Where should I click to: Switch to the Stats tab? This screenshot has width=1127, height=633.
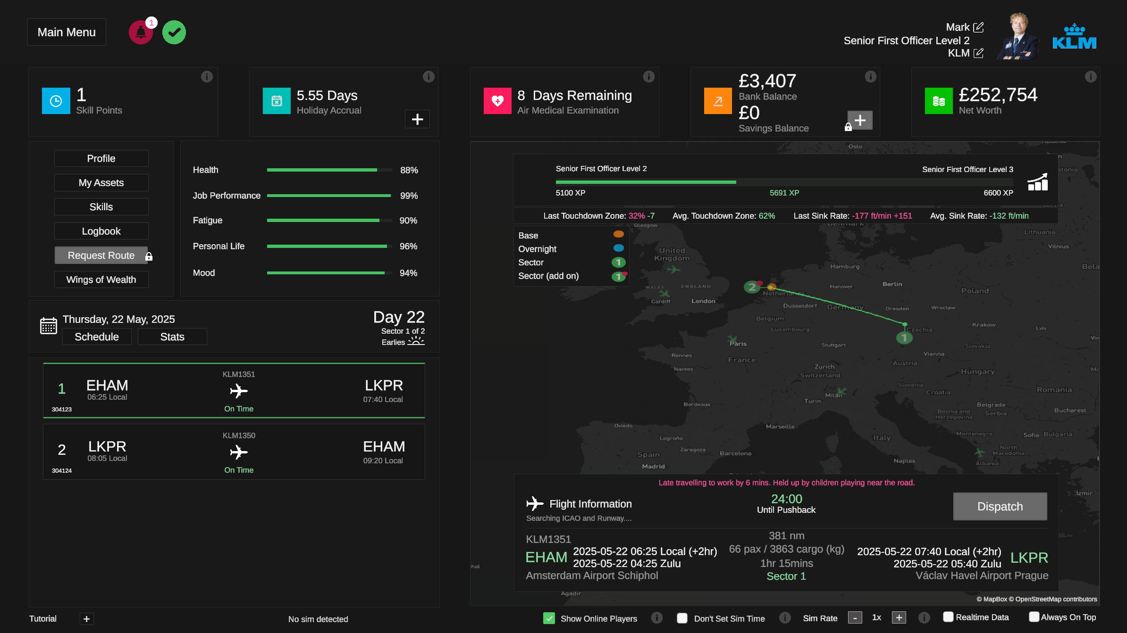pyautogui.click(x=172, y=337)
